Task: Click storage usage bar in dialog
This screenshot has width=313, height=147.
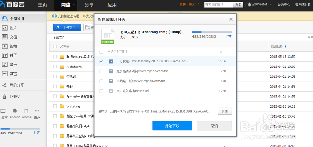Action: pos(212,32)
